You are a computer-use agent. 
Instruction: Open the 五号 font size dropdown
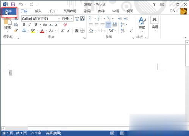coord(72,18)
